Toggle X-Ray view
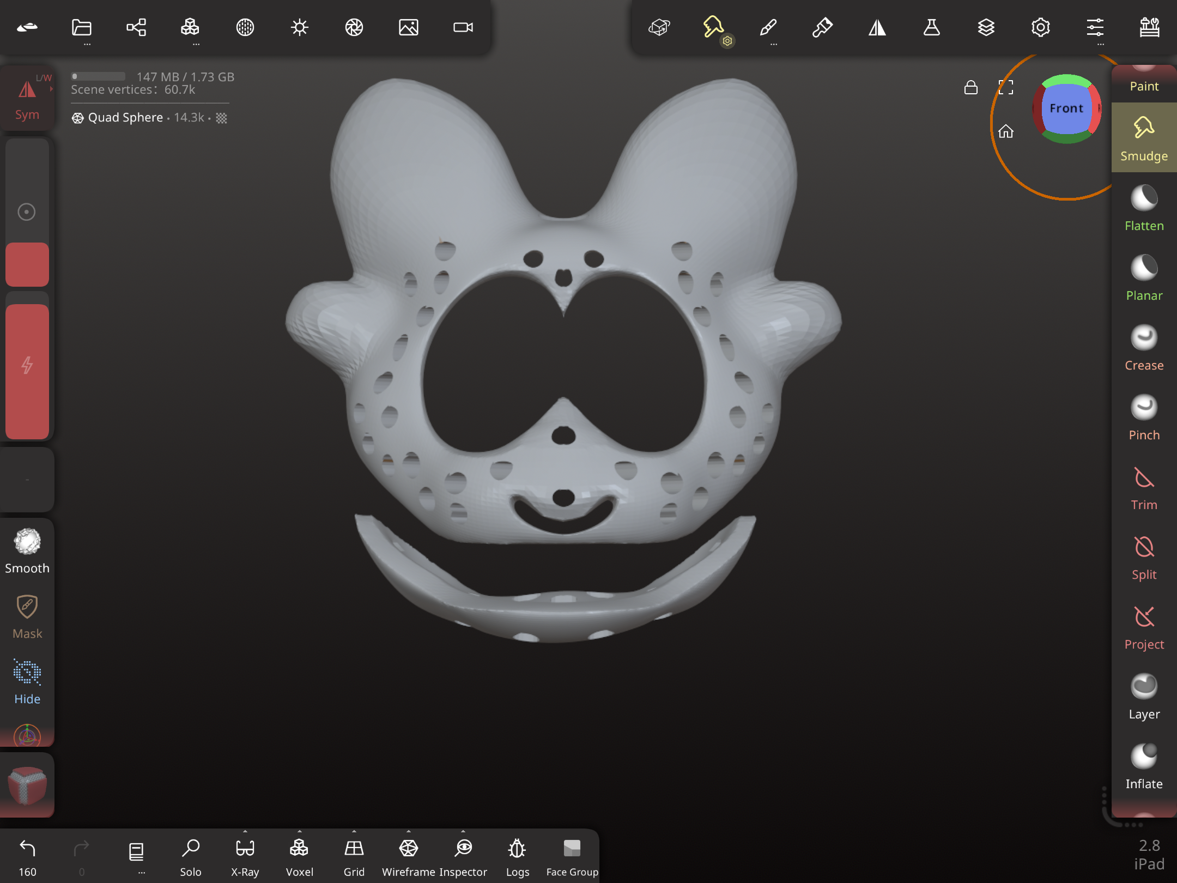1177x883 pixels. click(245, 857)
